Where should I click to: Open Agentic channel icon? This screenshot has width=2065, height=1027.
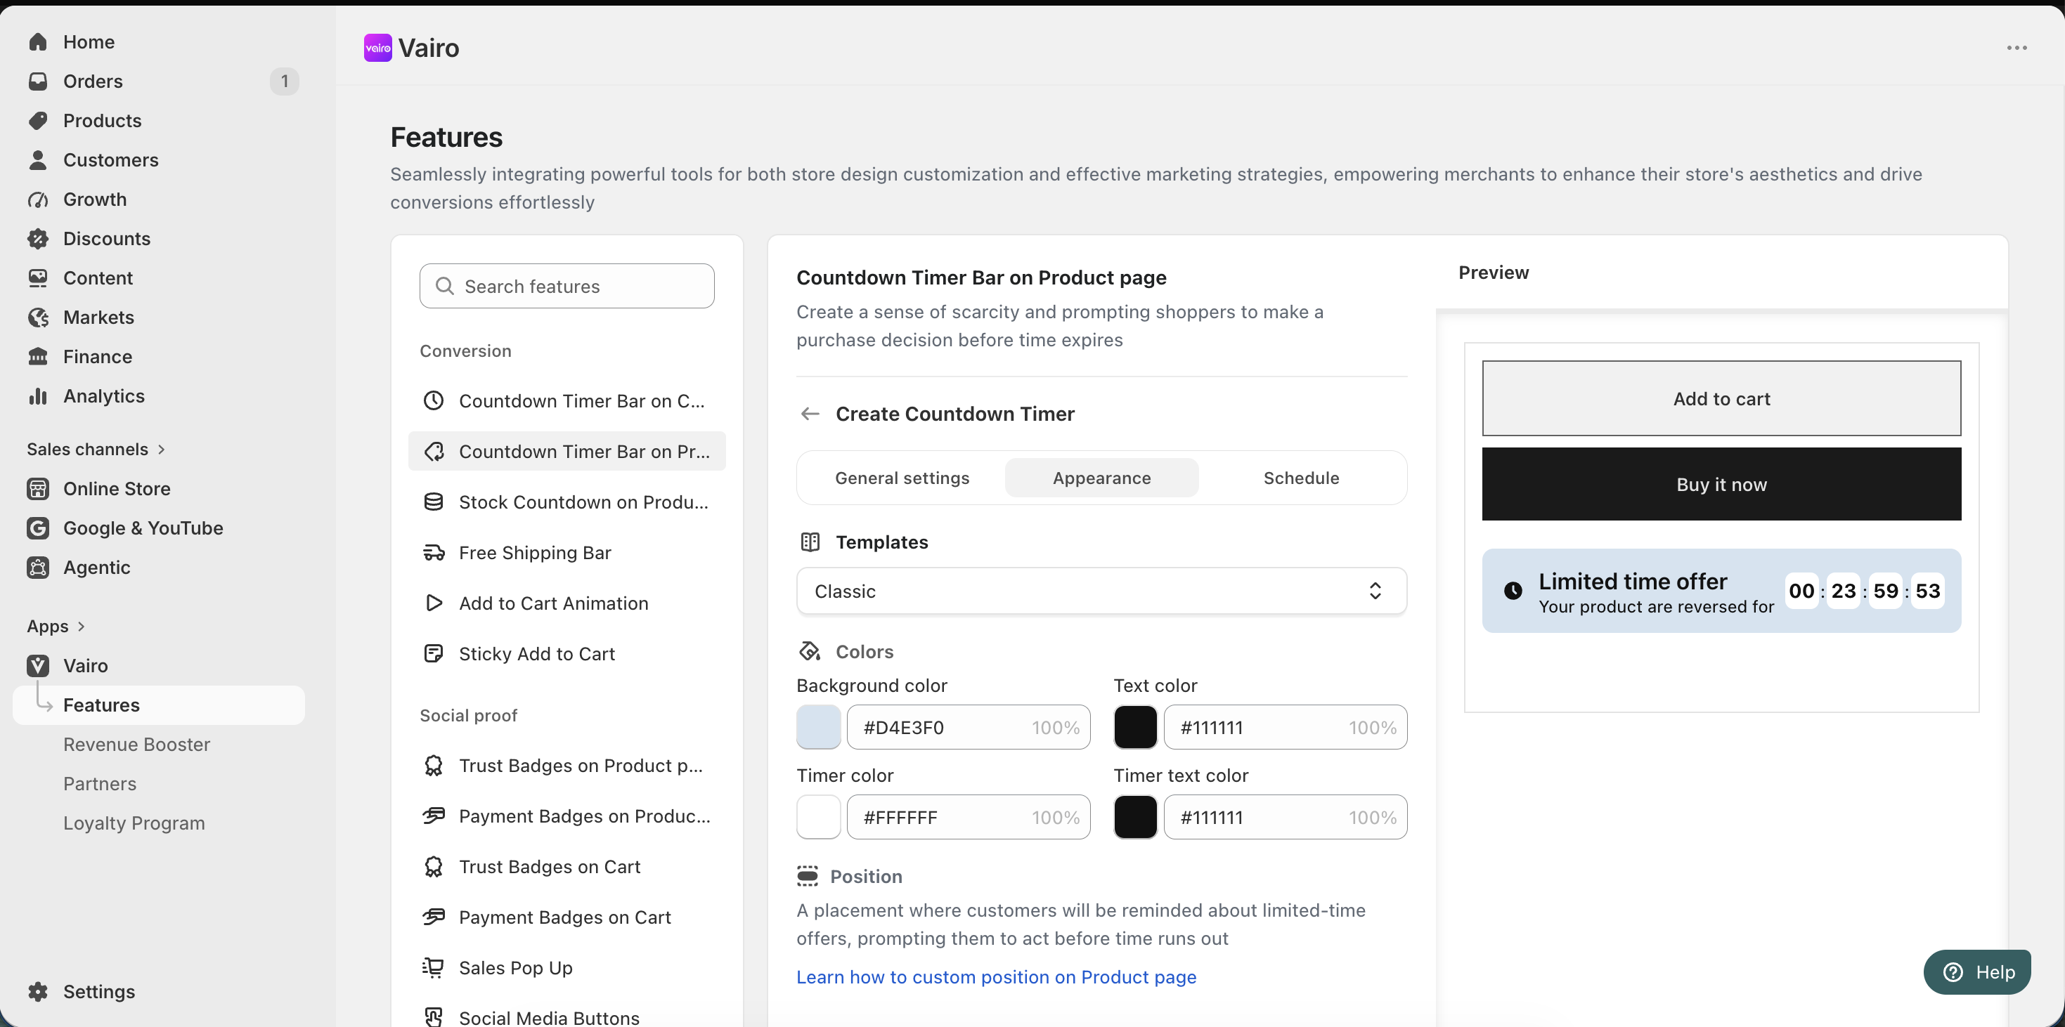coord(38,566)
